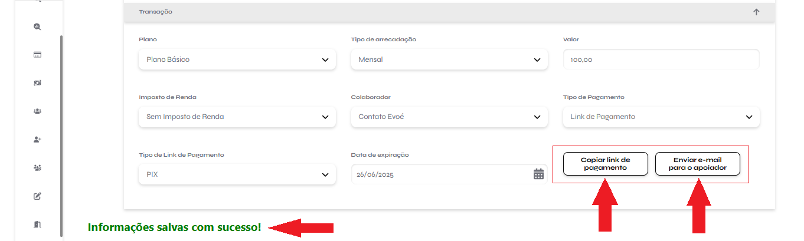Open the Imposto de Renda dropdown

click(237, 117)
